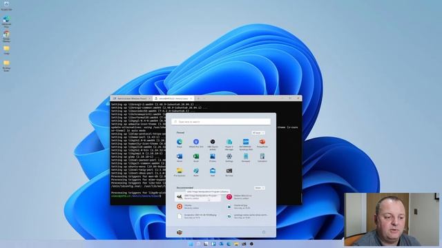Click the Start button on taskbar
The image size is (442, 248).
191,244
